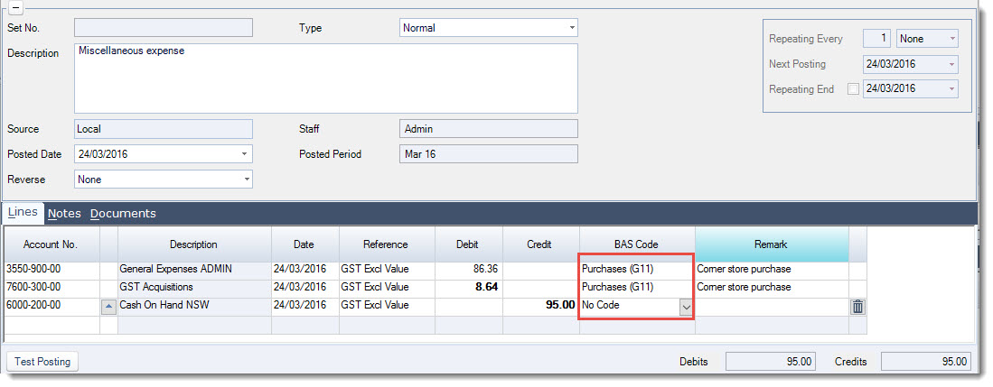
Task: Click Corner store purchase remark on GST Acquisitions row
Action: pos(772,287)
